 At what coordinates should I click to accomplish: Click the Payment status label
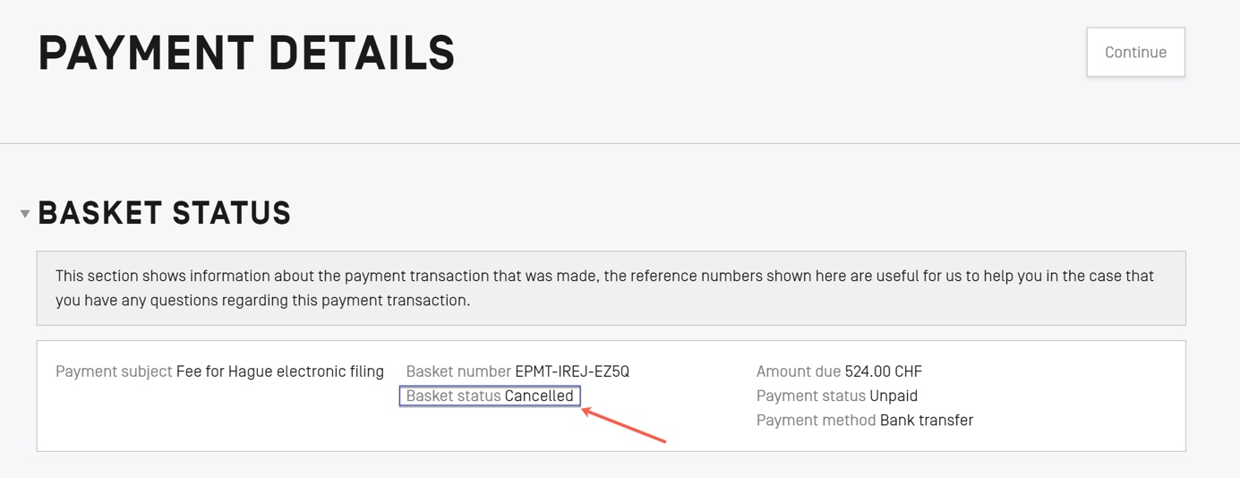click(811, 396)
